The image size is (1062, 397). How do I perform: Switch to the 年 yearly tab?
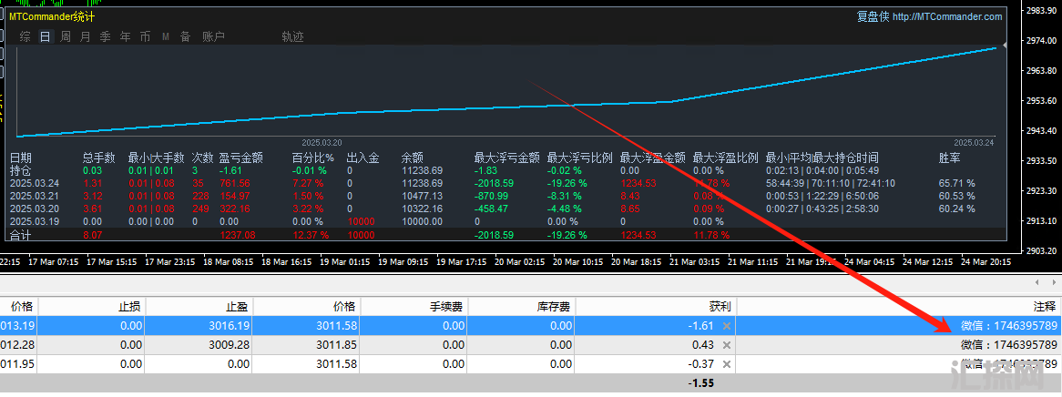pos(126,36)
